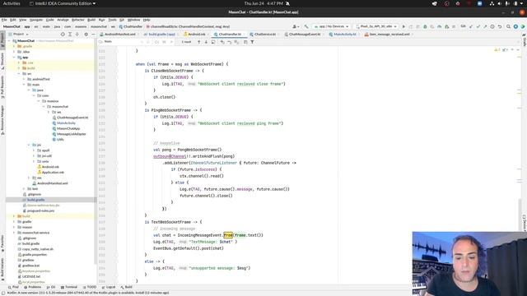Click the Git history clock icon
This screenshot has height=296, width=527.
[492, 26]
